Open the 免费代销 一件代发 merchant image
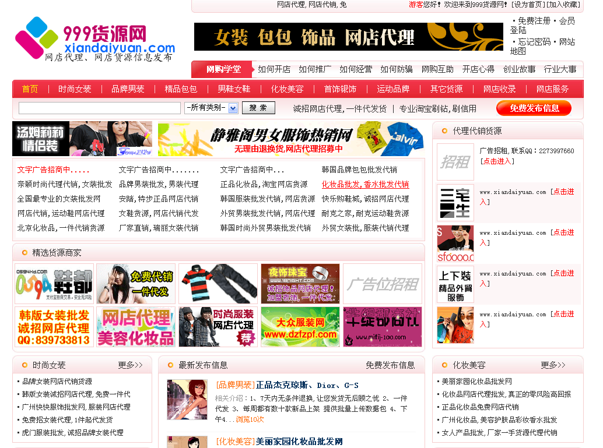 [x=136, y=284]
